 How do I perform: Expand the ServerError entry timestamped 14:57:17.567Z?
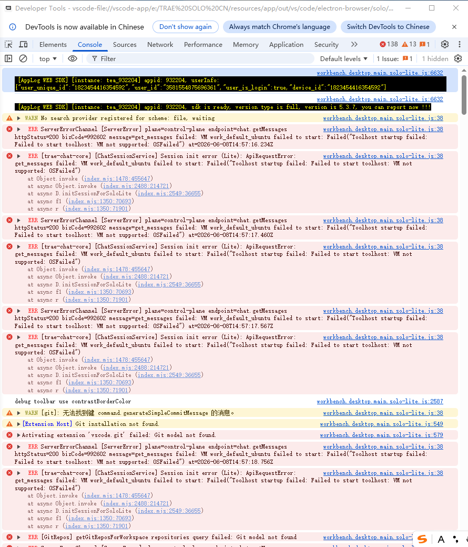[19, 311]
